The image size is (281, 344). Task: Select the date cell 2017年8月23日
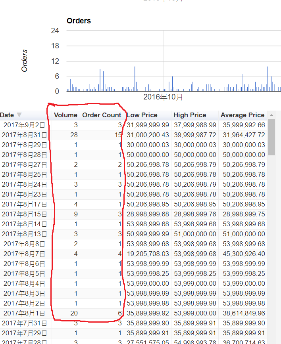tap(24, 194)
